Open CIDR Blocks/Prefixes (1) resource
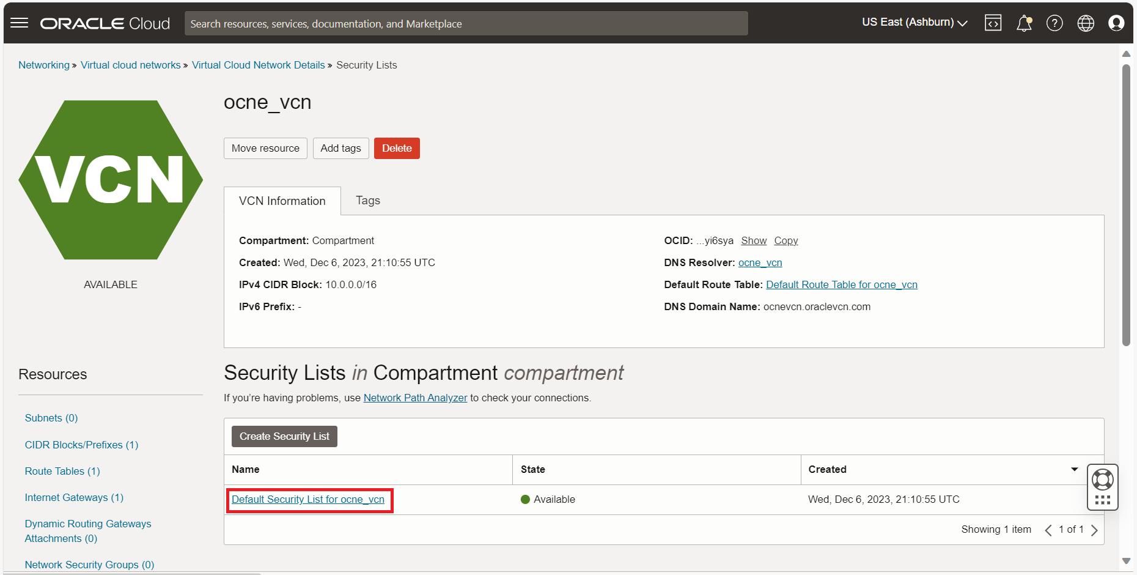This screenshot has width=1137, height=575. [x=81, y=445]
